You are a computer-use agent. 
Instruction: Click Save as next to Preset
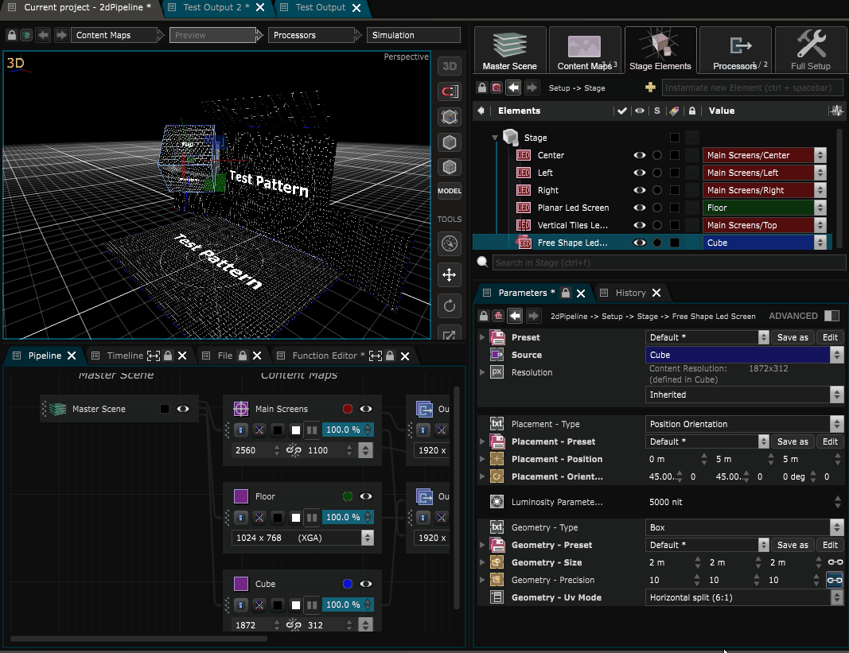(792, 337)
